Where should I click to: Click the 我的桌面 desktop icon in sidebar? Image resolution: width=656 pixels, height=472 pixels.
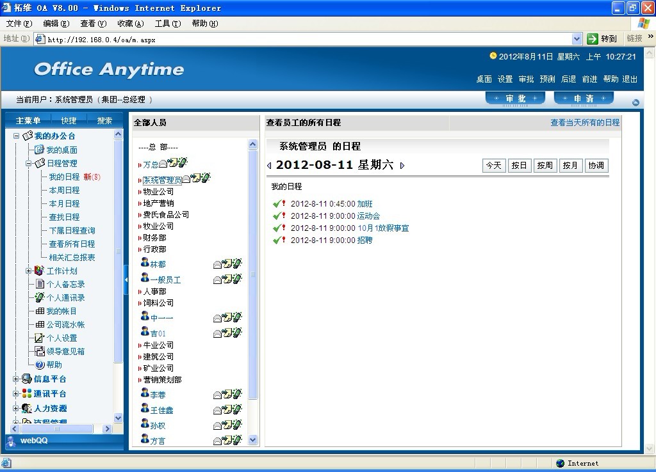point(39,150)
